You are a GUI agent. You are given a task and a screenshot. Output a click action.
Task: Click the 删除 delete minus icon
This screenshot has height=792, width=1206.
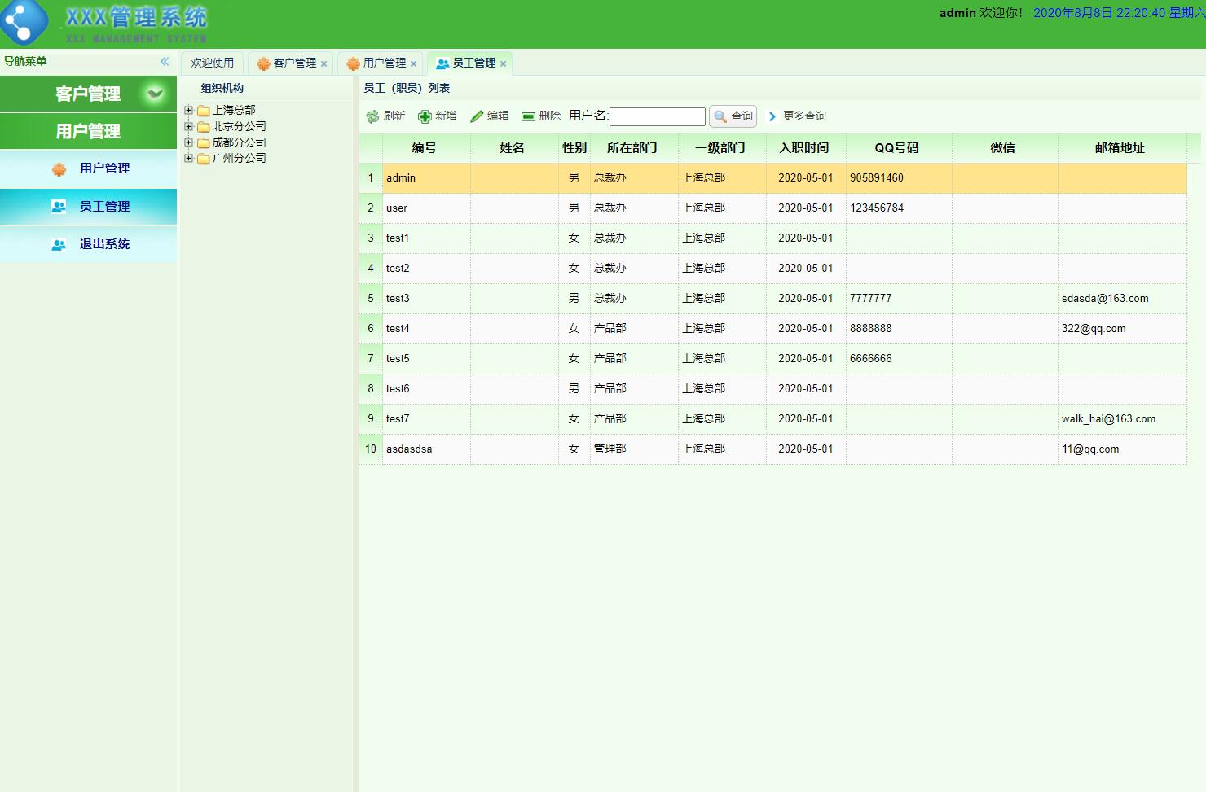529,116
